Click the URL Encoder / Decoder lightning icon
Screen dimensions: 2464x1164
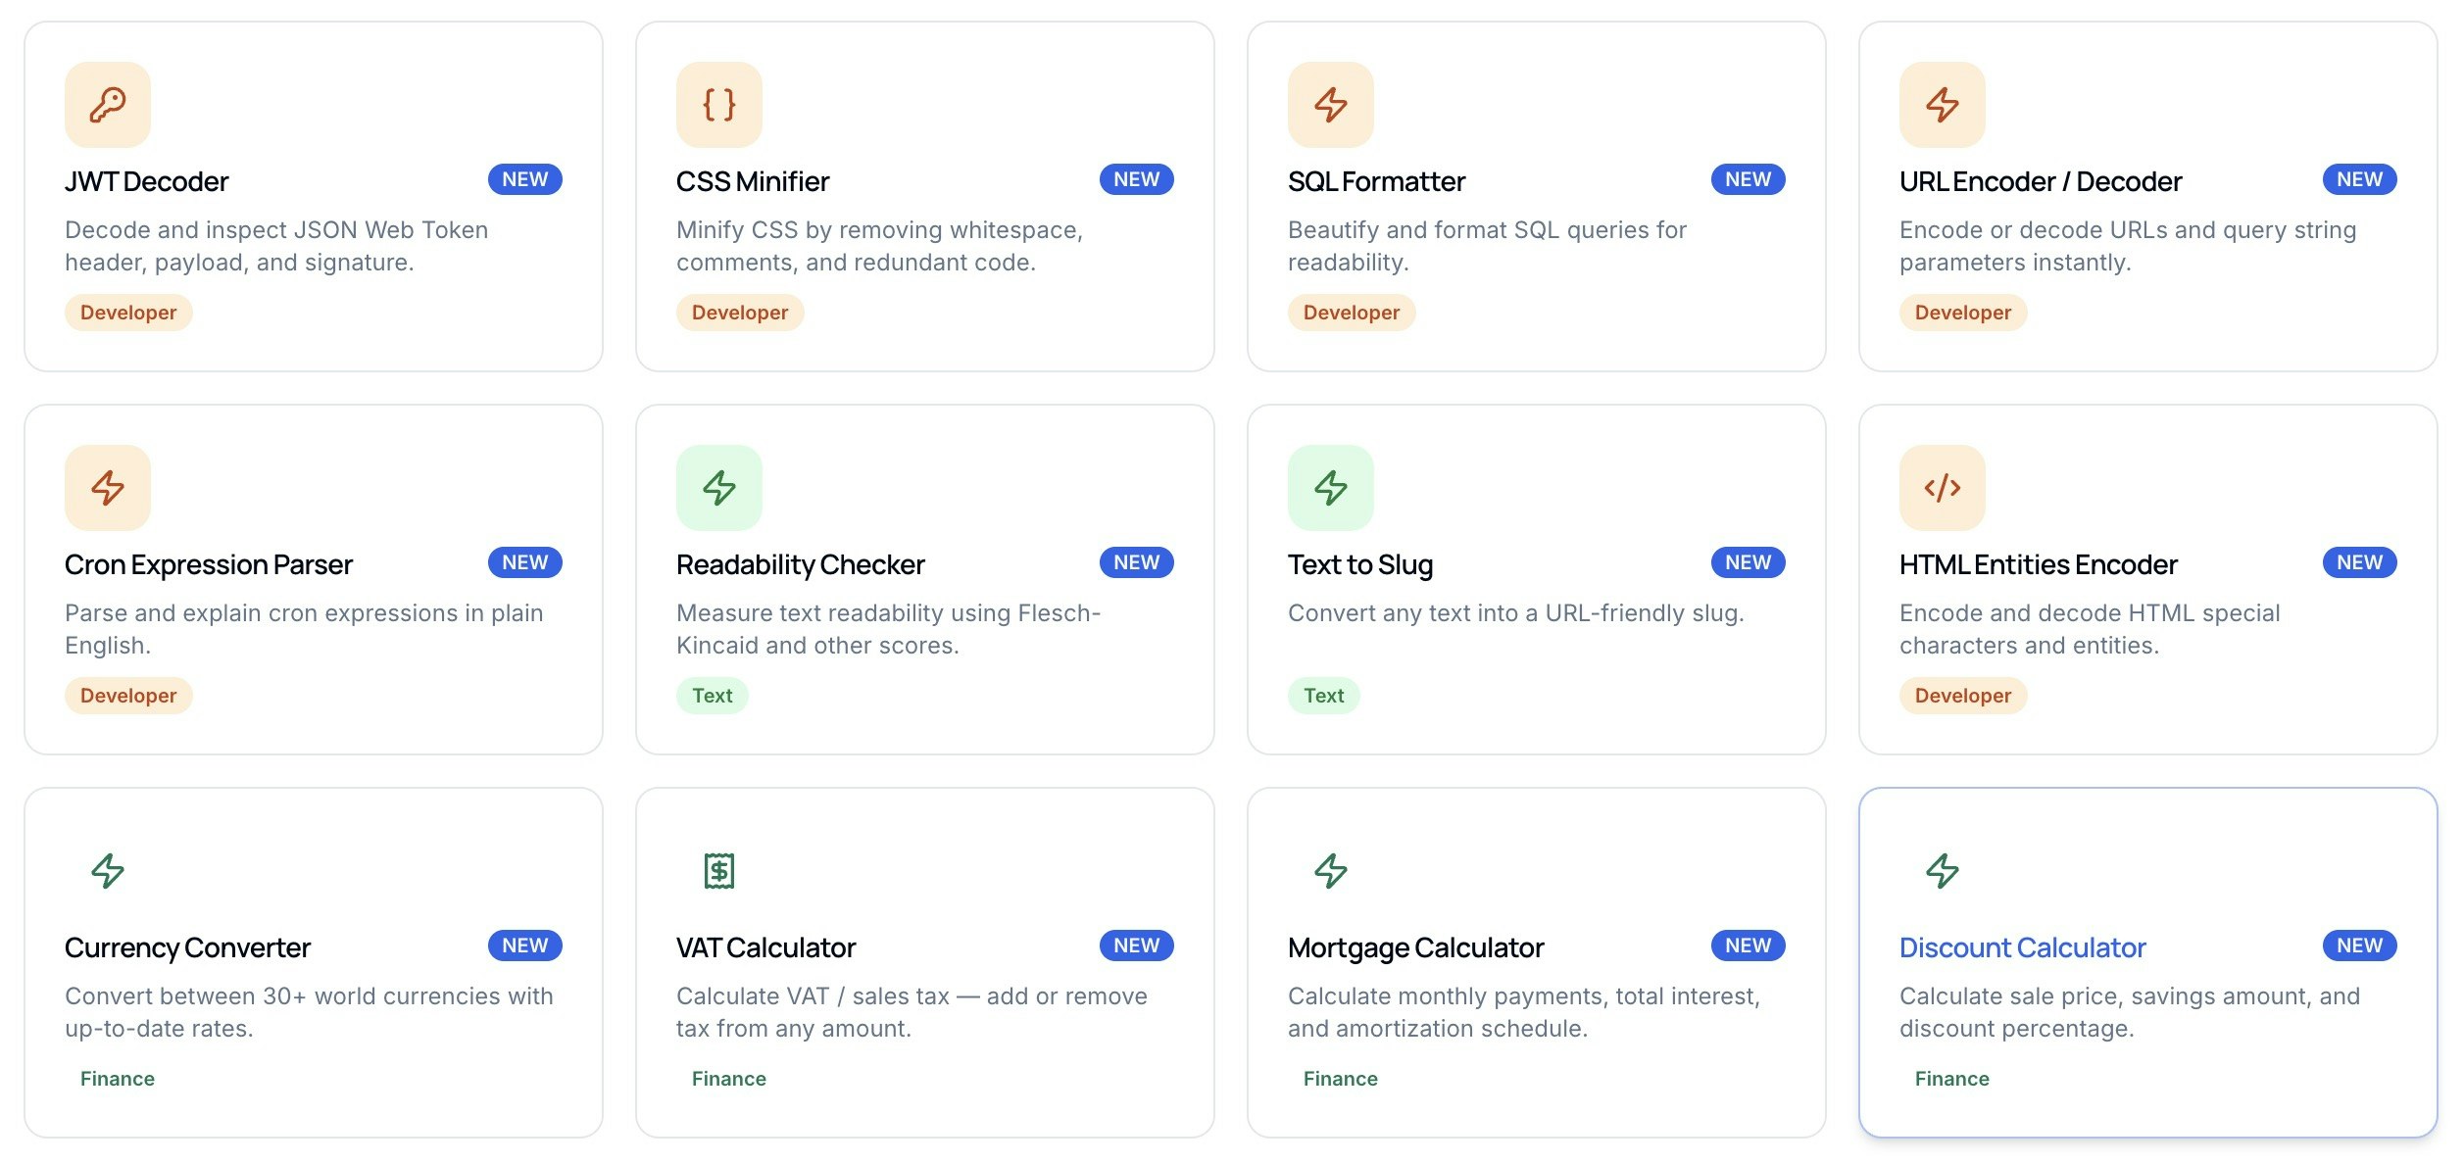tap(1941, 104)
